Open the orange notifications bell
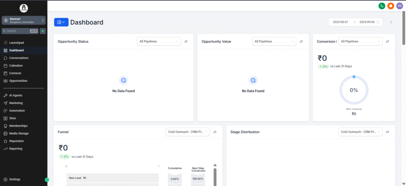 391,6
